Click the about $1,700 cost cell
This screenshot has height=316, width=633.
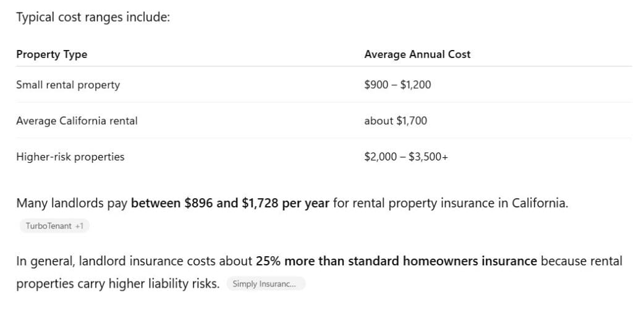396,120
